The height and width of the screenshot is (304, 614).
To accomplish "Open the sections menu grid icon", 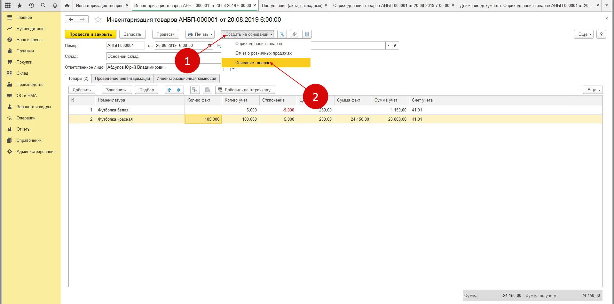I will 8,5.
